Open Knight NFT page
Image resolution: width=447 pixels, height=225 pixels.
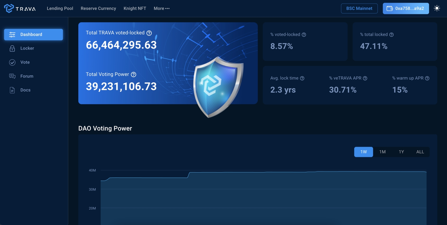click(135, 8)
